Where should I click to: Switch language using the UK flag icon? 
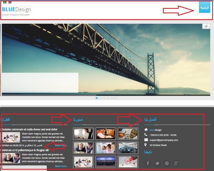coord(10,2)
